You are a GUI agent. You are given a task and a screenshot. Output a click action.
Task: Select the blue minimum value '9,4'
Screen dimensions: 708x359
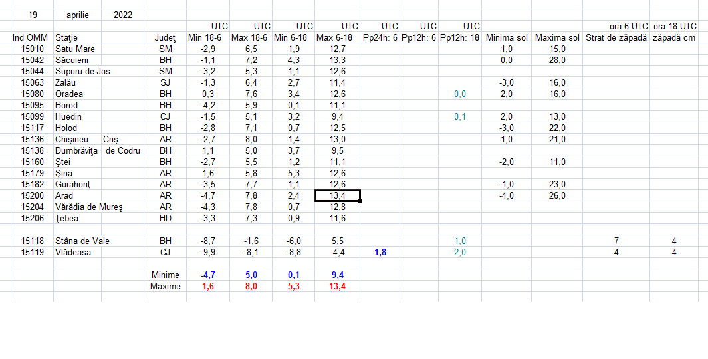coord(338,275)
